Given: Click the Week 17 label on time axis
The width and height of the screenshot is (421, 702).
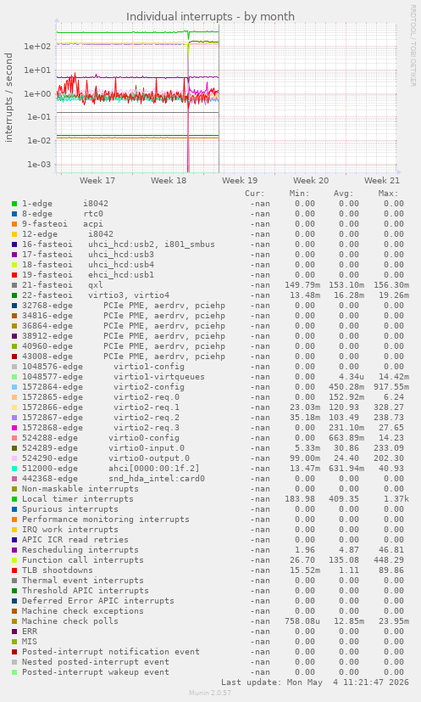Looking at the screenshot, I should coord(97,181).
